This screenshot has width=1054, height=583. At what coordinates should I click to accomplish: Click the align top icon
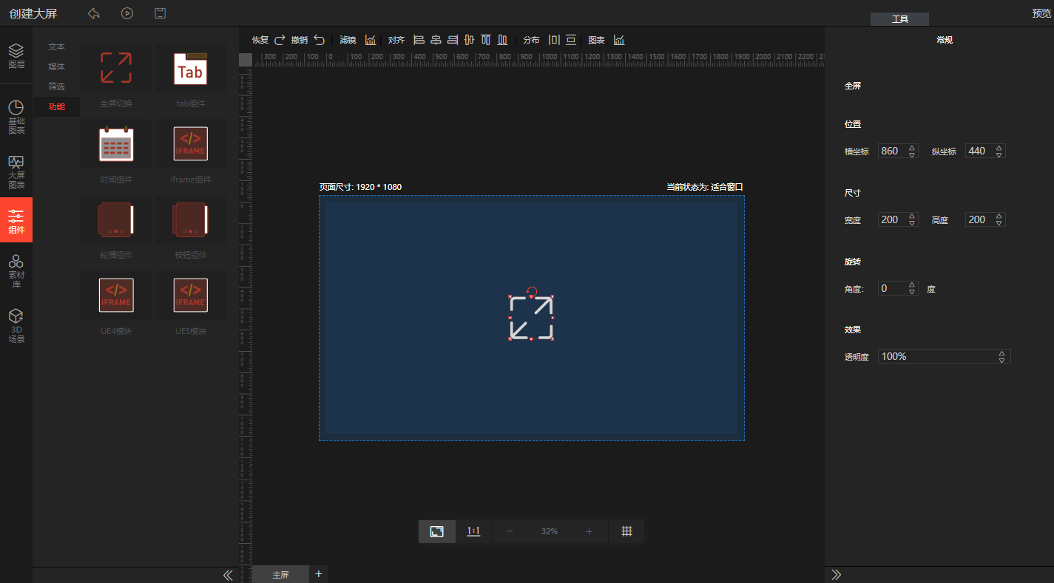tap(486, 40)
